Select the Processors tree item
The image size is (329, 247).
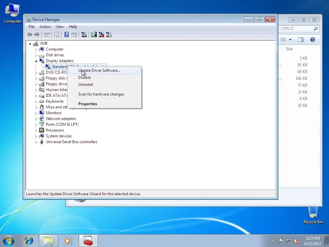(55, 130)
